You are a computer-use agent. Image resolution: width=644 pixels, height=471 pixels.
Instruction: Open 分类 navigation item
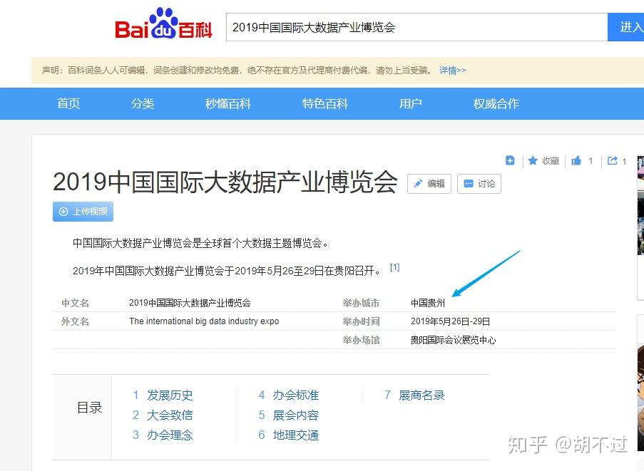[x=143, y=103]
